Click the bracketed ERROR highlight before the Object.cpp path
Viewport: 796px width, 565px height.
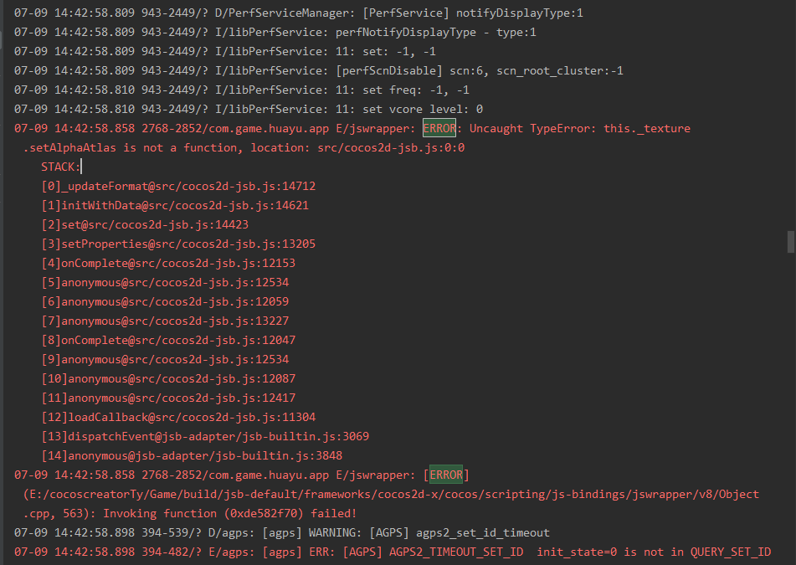point(446,475)
